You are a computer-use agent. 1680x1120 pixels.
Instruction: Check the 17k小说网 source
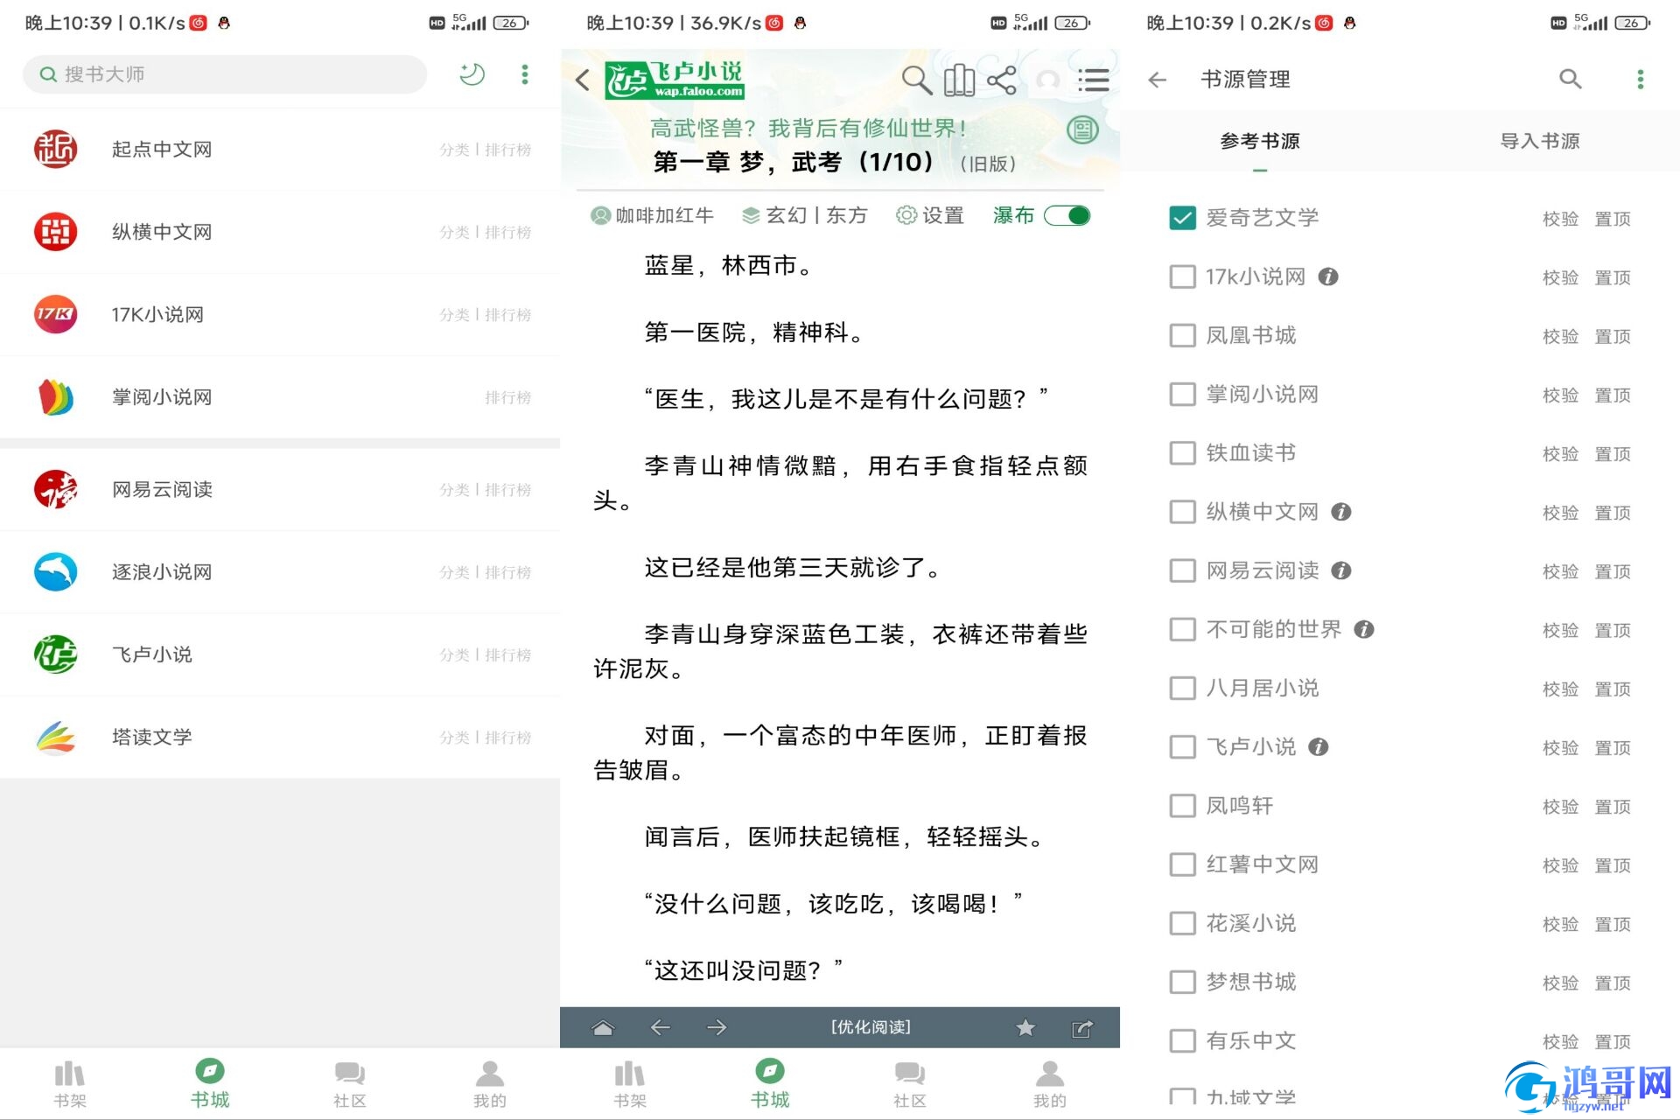pyautogui.click(x=1182, y=276)
